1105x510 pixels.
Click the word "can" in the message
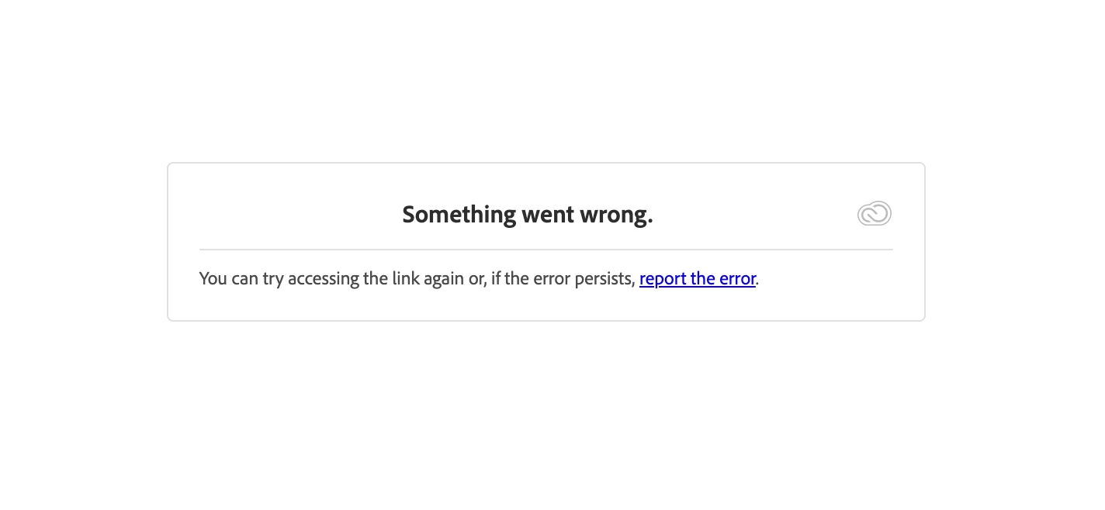[245, 279]
